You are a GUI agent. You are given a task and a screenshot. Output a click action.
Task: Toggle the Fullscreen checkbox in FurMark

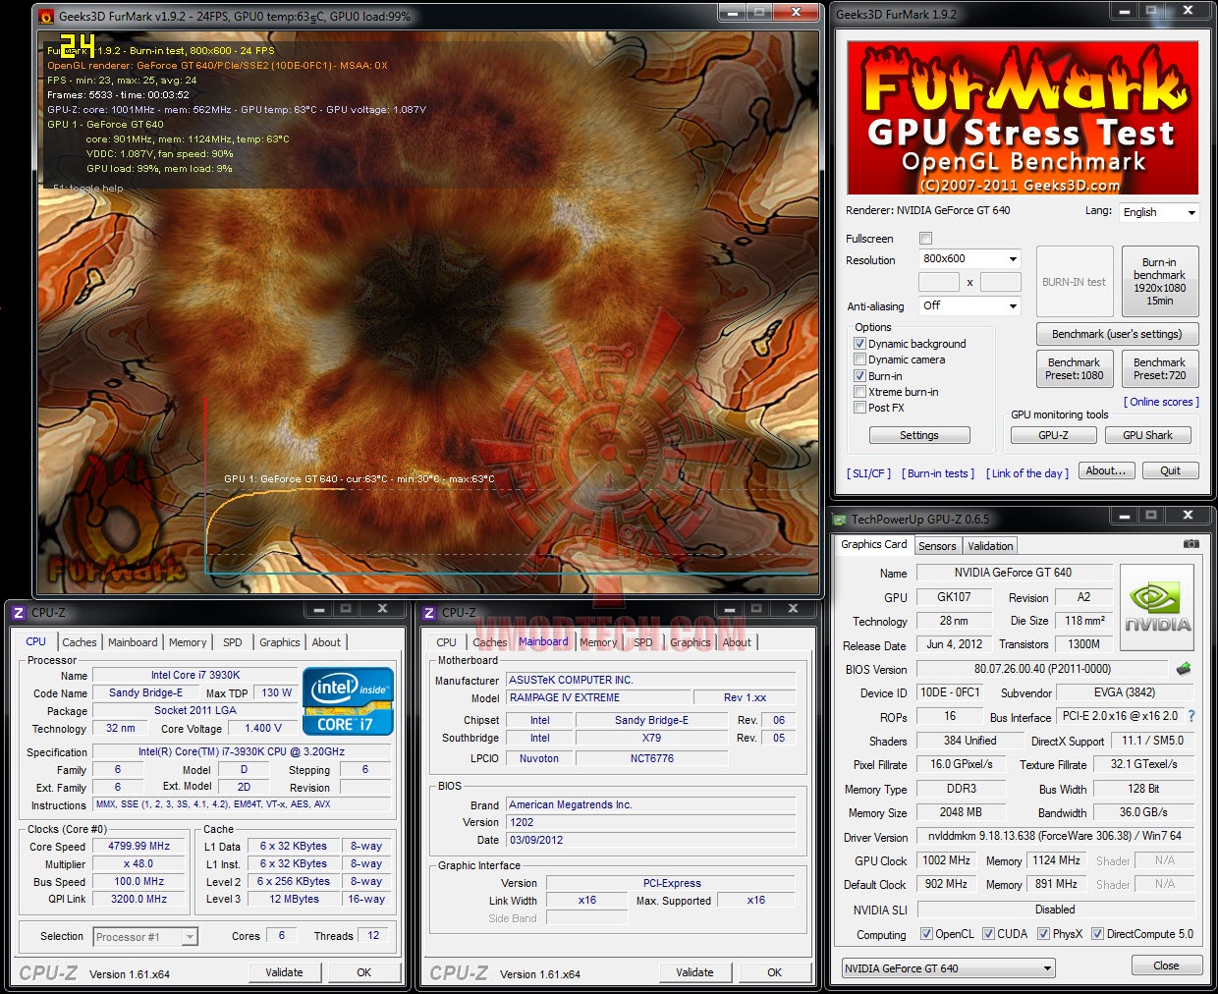(925, 239)
